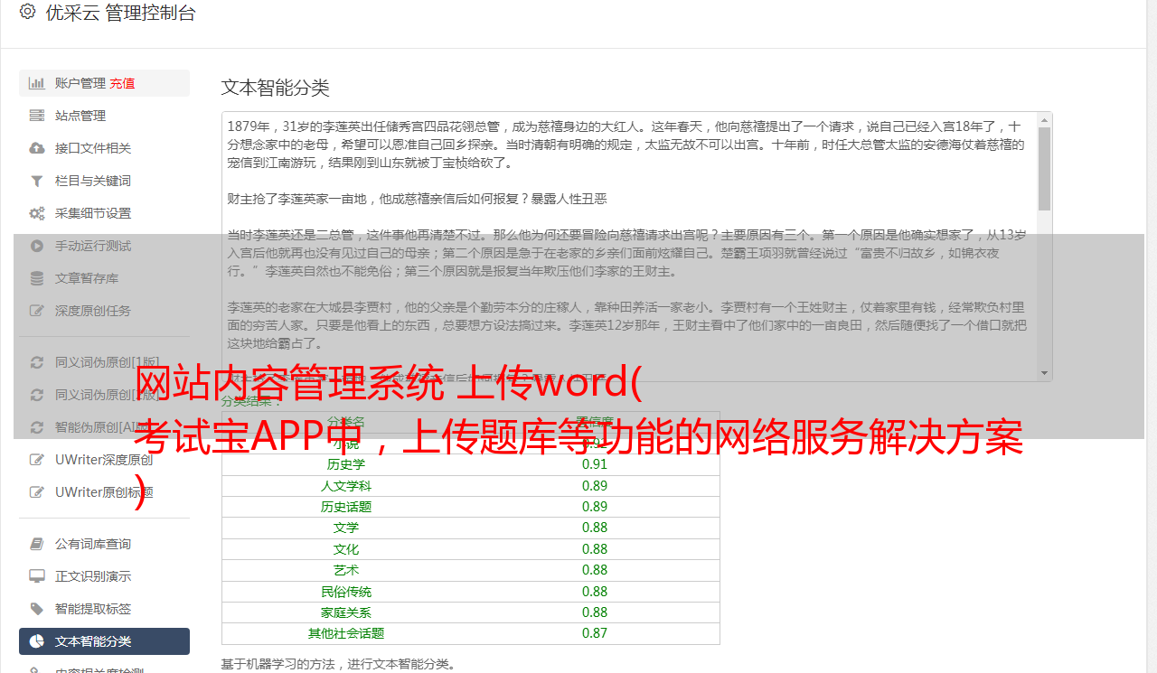Click the text area scrollbar thumb
The height and width of the screenshot is (673, 1157).
pos(1044,169)
